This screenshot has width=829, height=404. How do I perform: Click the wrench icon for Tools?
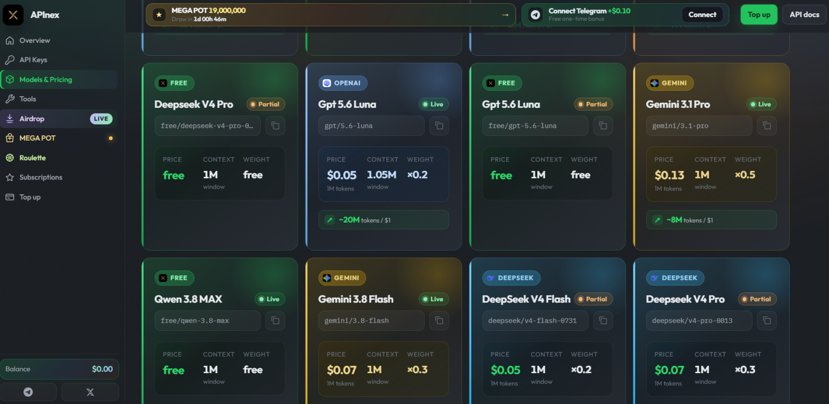point(10,99)
